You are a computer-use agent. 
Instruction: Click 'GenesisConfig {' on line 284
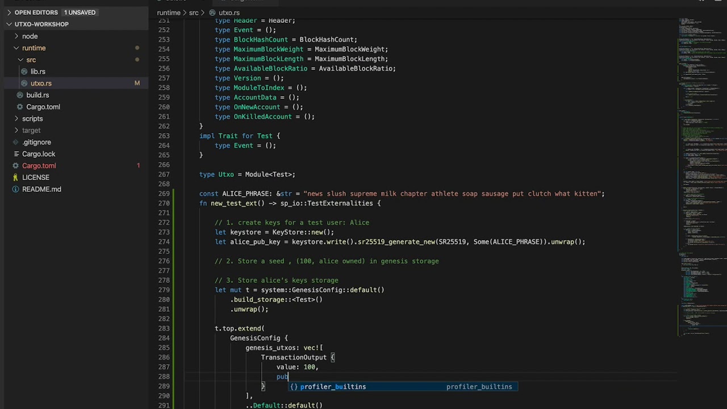(x=259, y=338)
